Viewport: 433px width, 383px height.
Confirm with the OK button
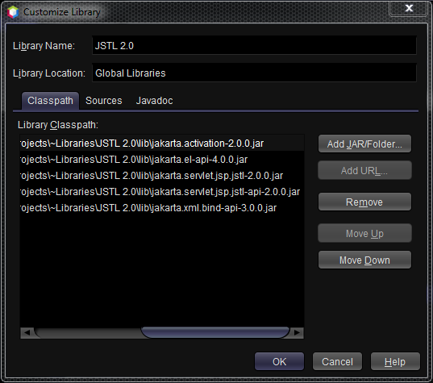[279, 361]
